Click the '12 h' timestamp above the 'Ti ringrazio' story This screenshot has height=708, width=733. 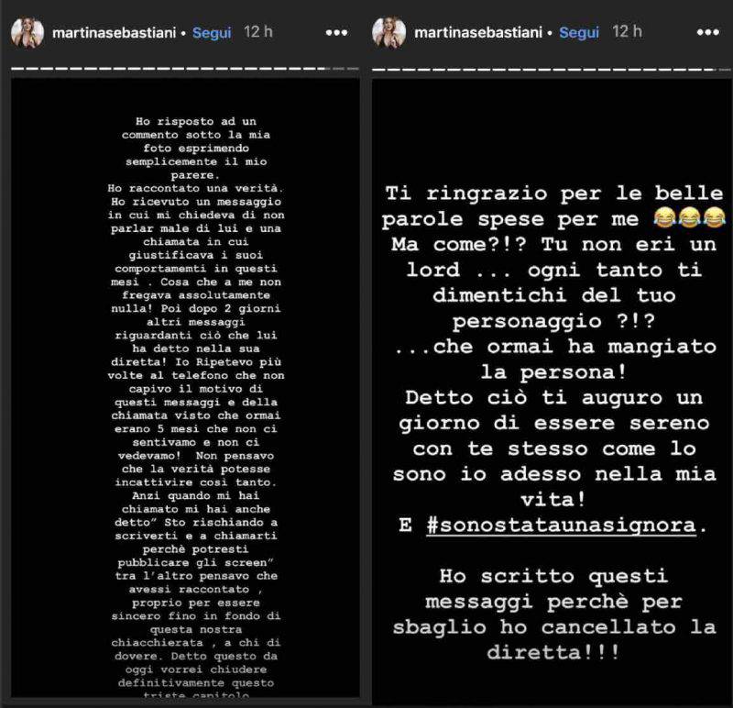[627, 32]
